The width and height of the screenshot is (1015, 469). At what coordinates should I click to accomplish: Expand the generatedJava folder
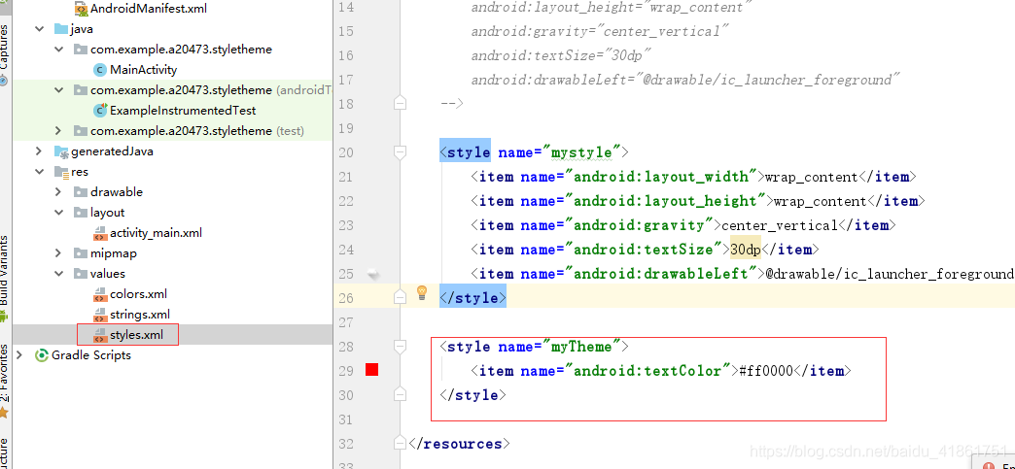pos(40,151)
